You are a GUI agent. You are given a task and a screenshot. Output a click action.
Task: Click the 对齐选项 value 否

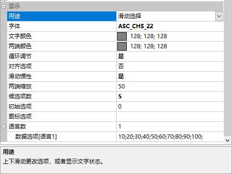[x=121, y=66]
